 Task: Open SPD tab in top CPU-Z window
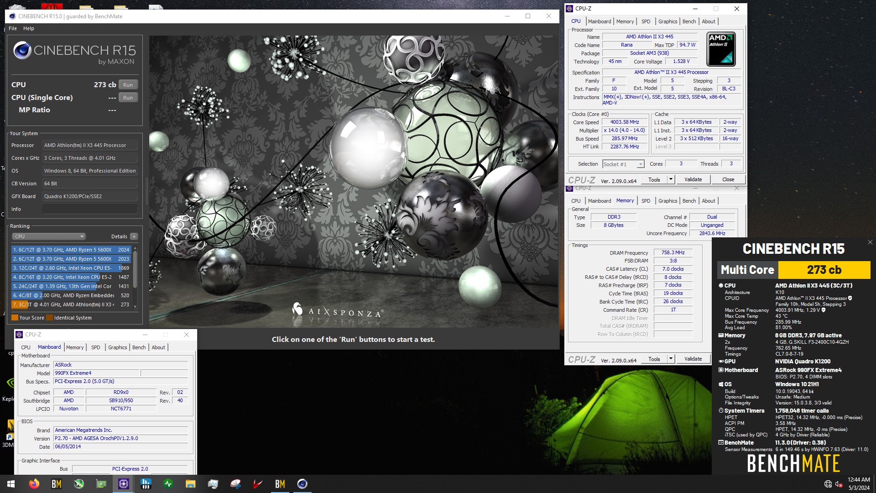646,21
